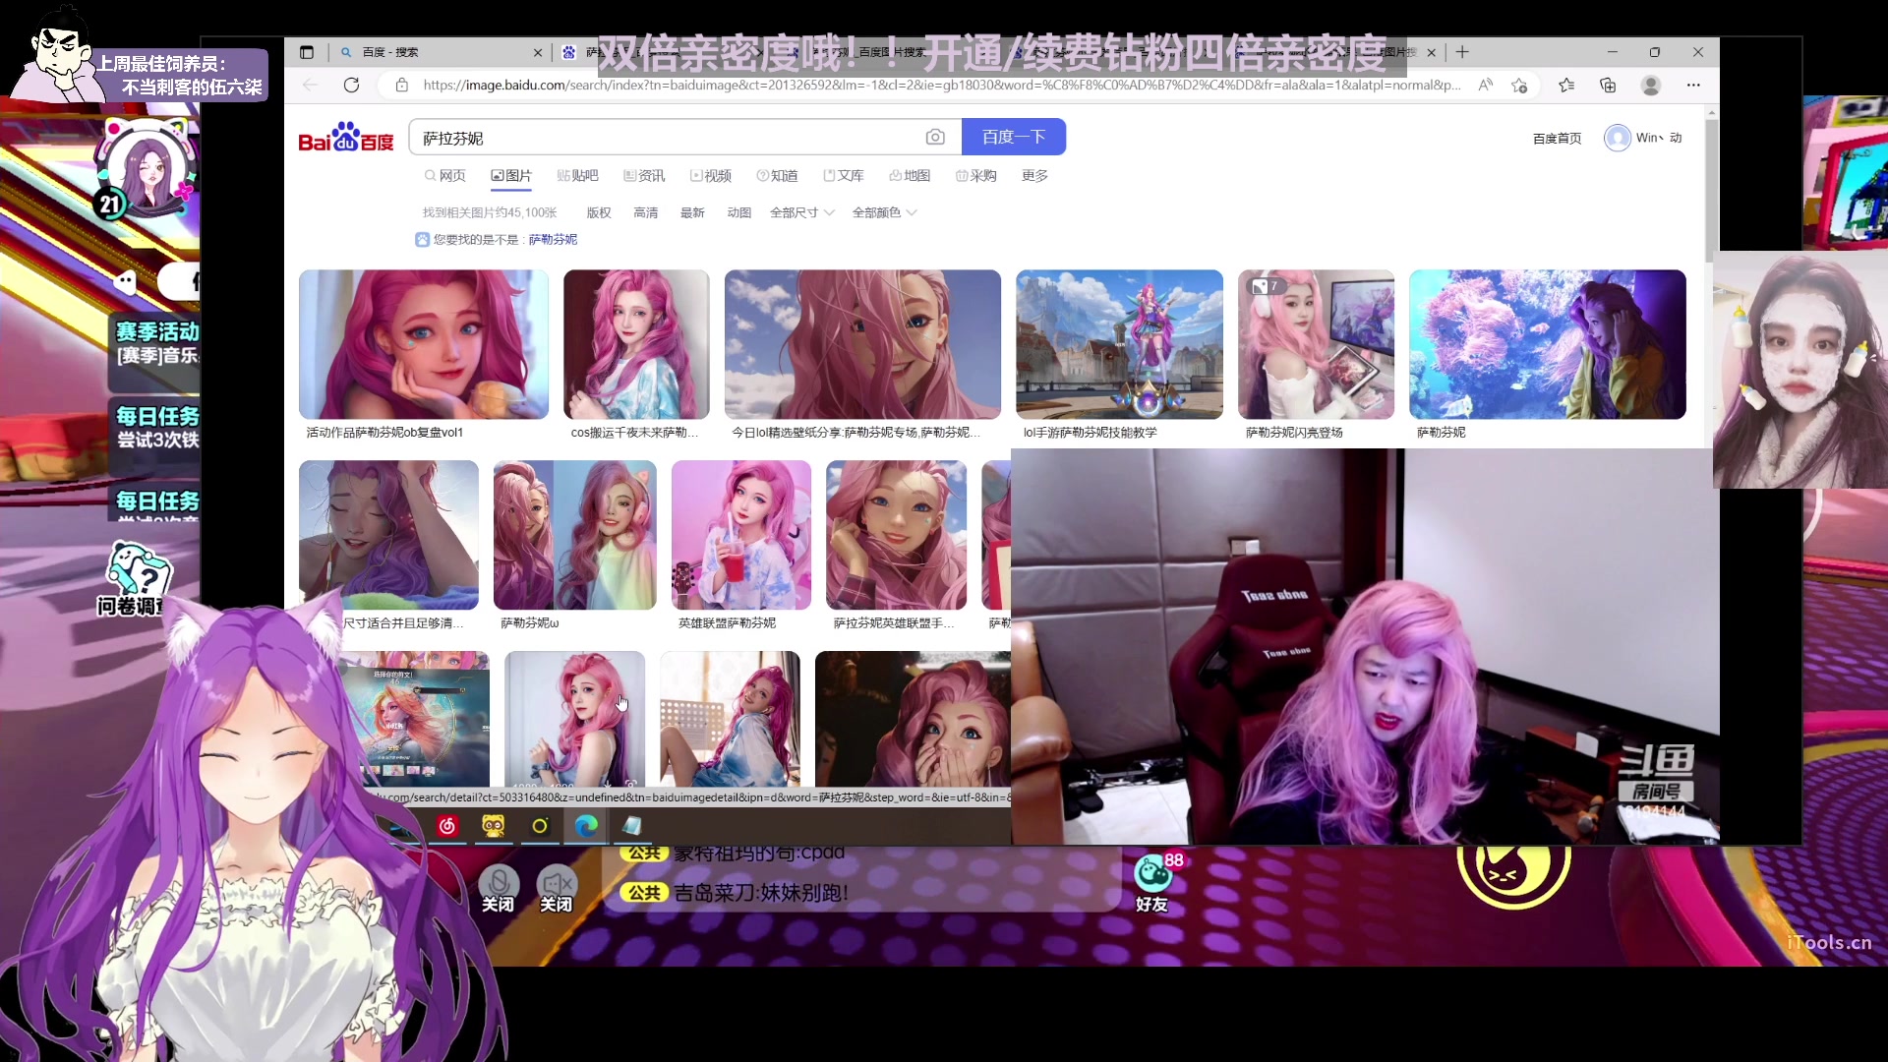This screenshot has width=1888, height=1062.
Task: Click the camera image-search icon in Baidu search box
Action: 935,138
